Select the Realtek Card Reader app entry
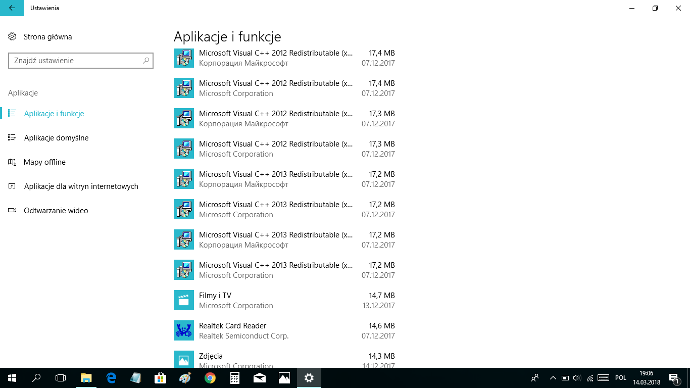690x388 pixels. pos(284,331)
